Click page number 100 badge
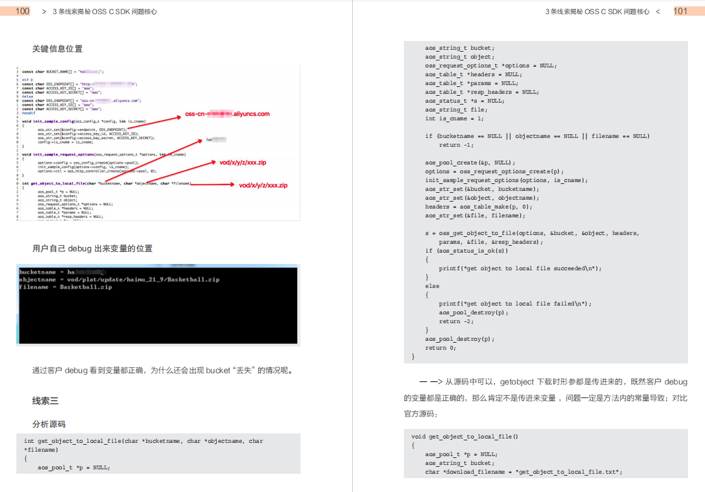The image size is (705, 492). [x=21, y=11]
